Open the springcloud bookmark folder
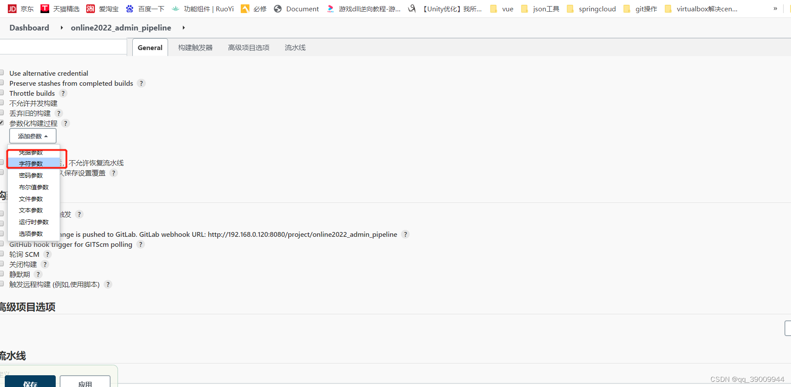Screen dimensions: 791x387 591,9
